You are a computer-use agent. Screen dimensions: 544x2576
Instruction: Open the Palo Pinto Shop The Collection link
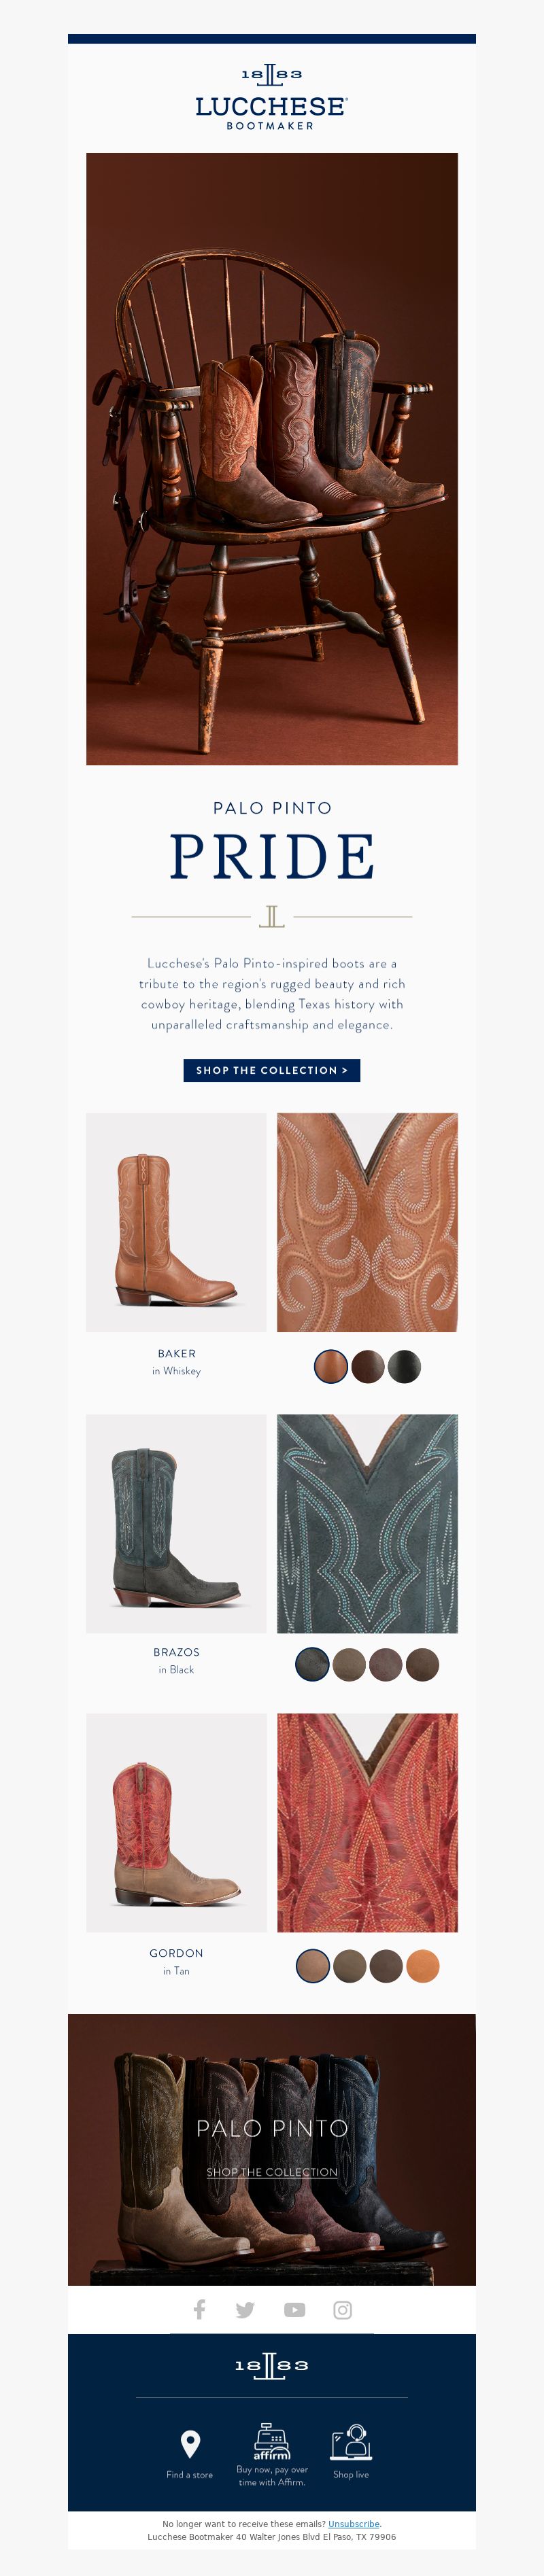(272, 2172)
